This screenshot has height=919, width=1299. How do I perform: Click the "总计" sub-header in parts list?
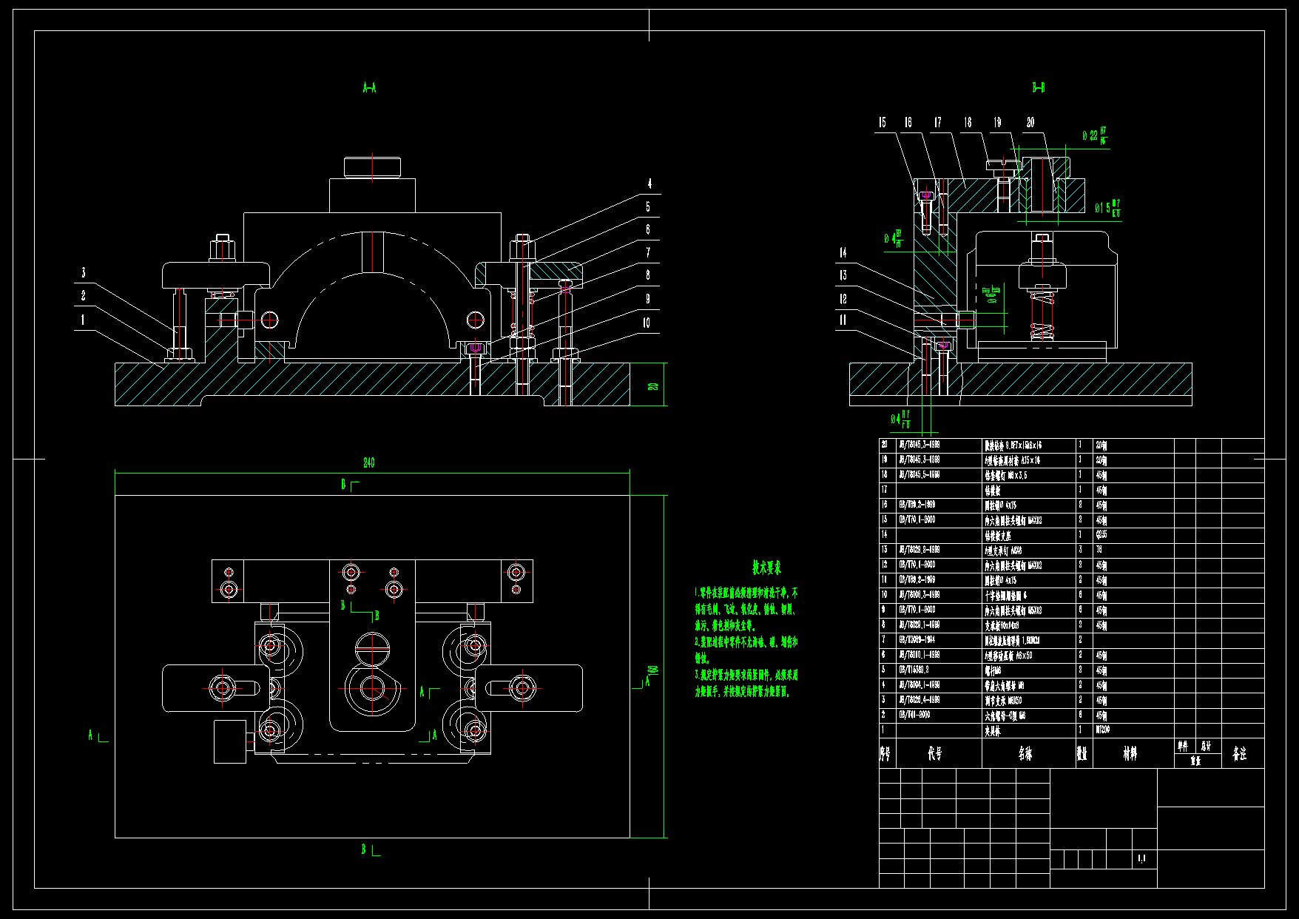[1207, 747]
